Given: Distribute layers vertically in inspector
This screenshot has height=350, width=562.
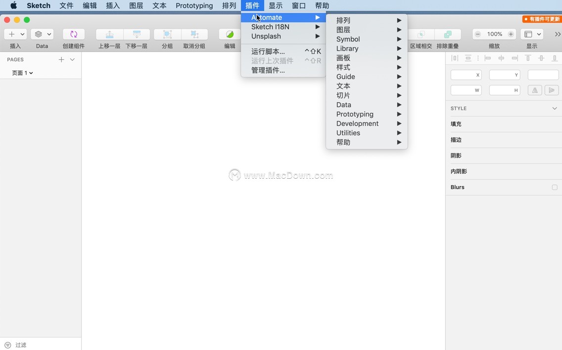Looking at the screenshot, I should [468, 58].
